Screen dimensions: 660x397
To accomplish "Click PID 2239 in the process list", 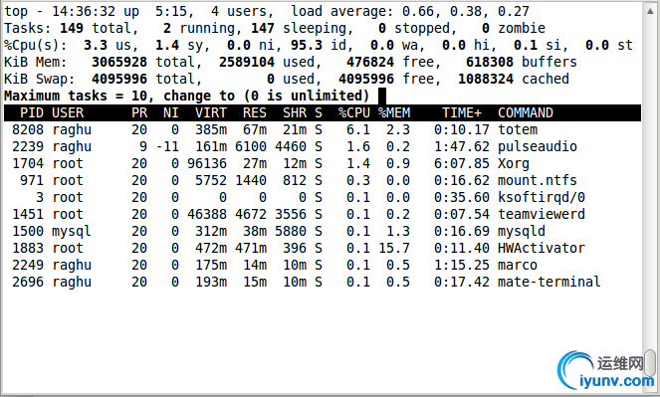I will (28, 146).
